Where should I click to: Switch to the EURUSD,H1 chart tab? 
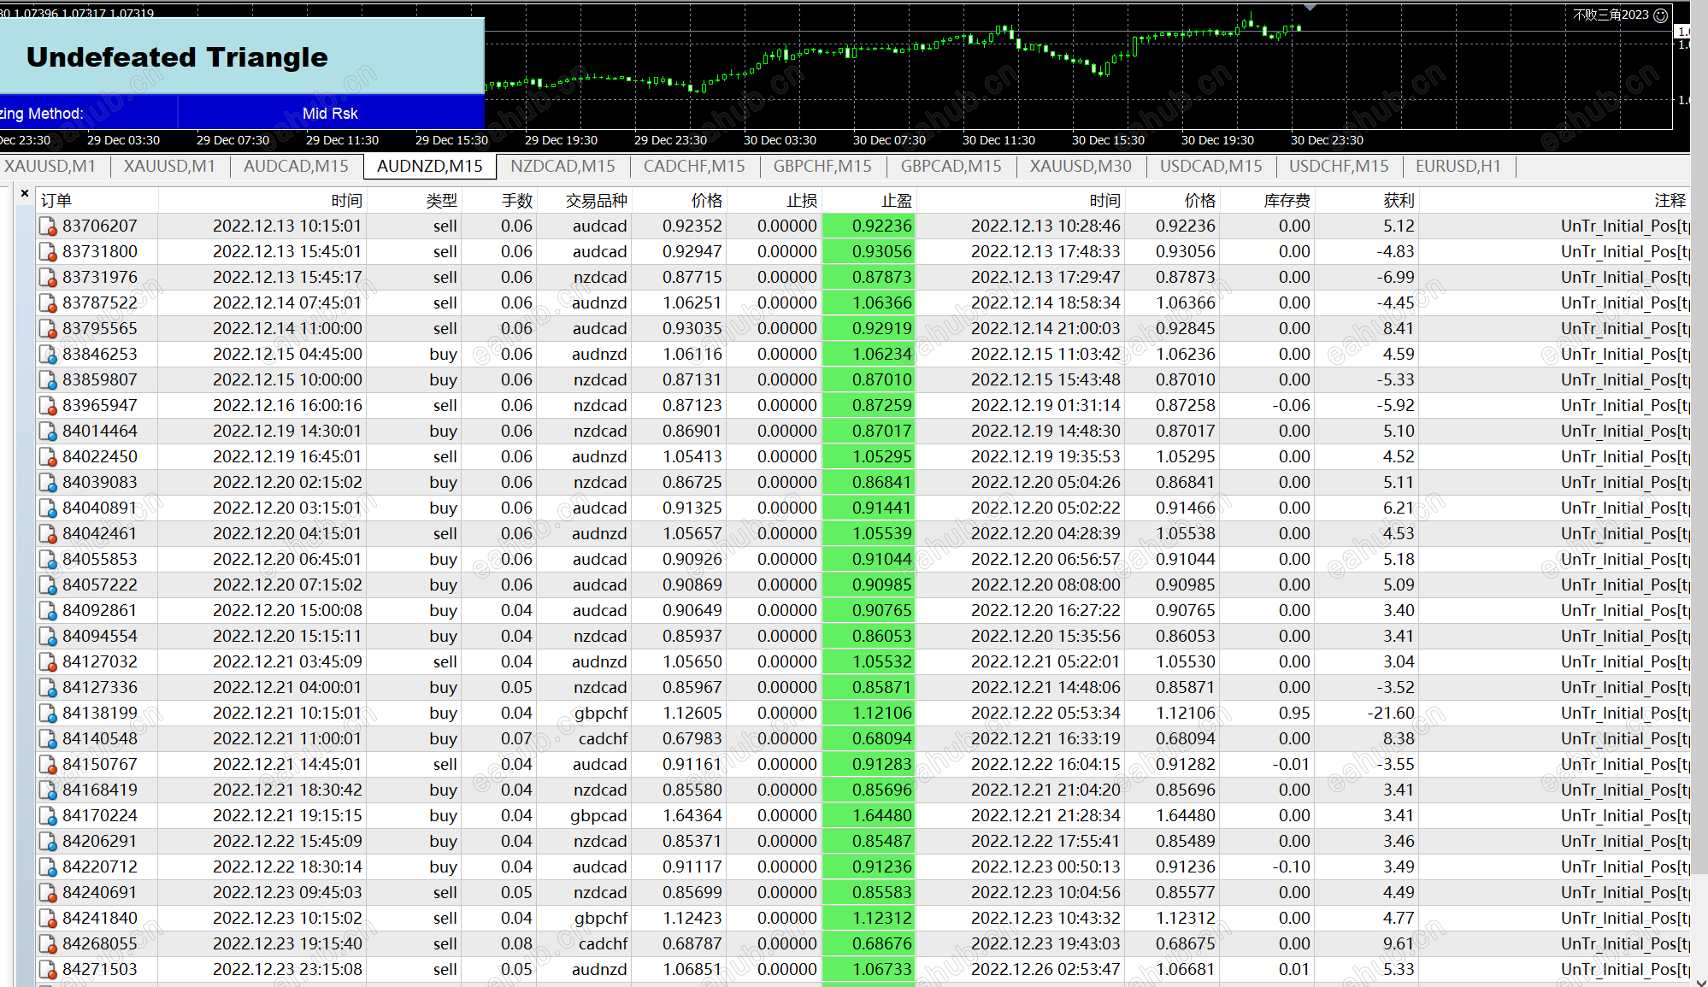1458,167
